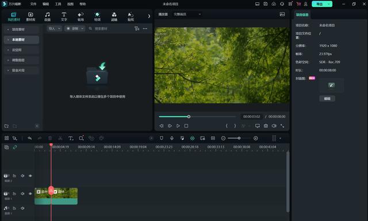The height and width of the screenshot is (221, 368).
Task: Open the Stock Media library tab
Action: click(30, 17)
